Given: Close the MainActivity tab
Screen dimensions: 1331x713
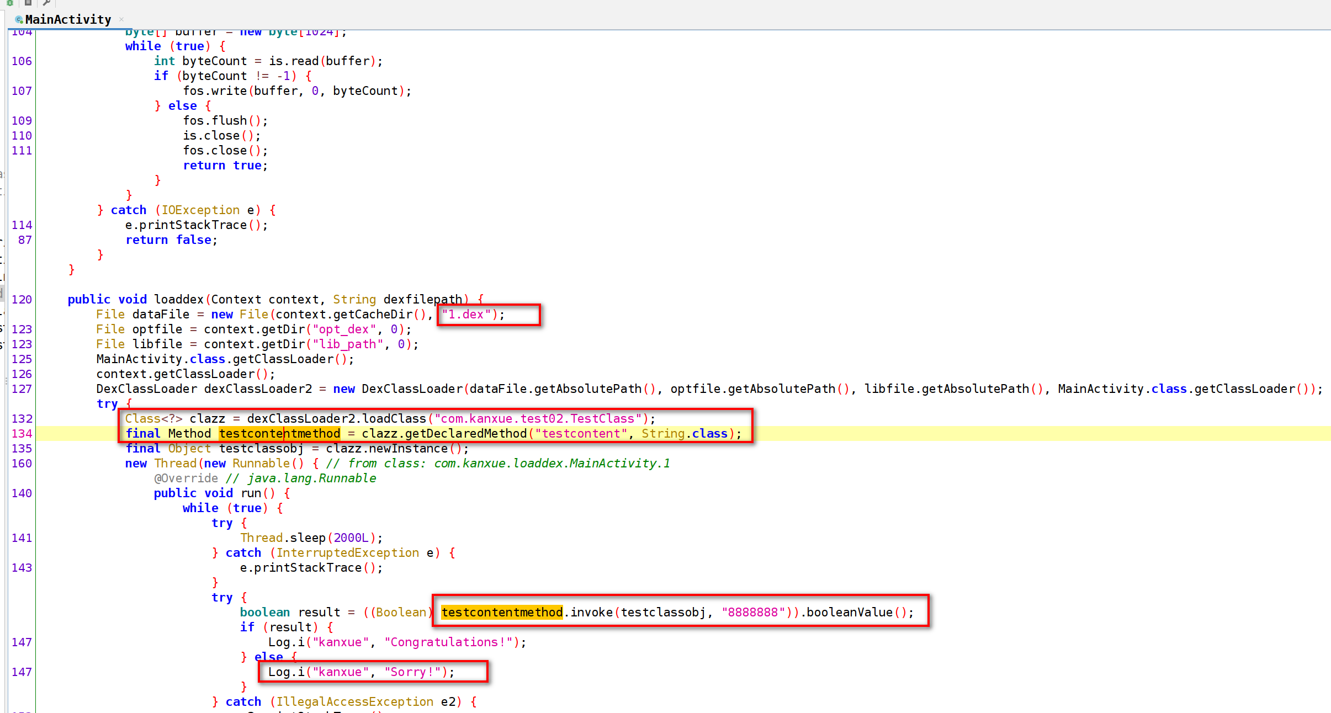Looking at the screenshot, I should (121, 19).
